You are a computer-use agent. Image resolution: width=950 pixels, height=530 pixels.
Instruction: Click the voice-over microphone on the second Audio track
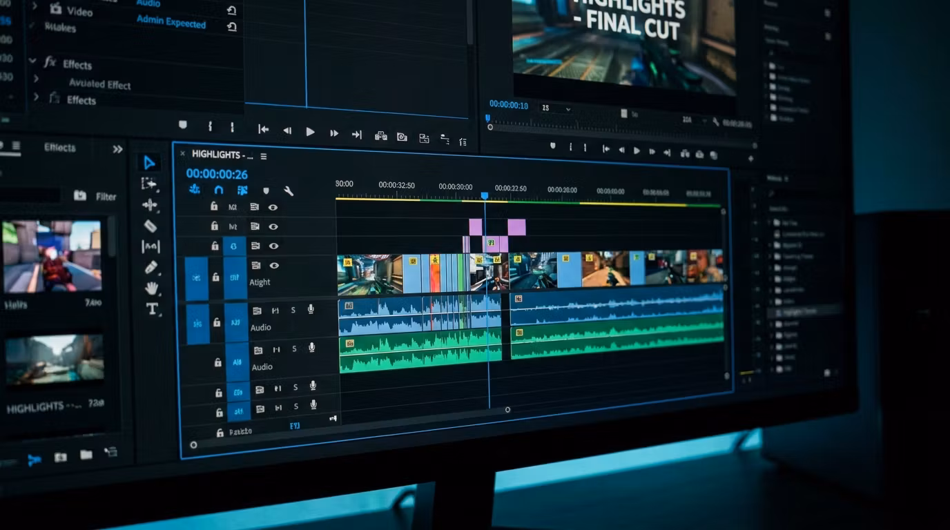pos(312,347)
